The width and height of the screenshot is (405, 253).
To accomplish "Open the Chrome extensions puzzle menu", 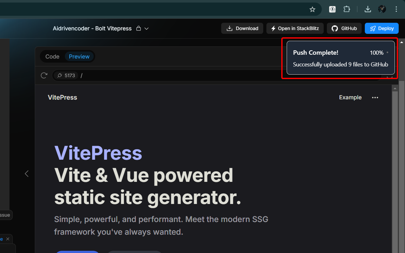I will pyautogui.click(x=347, y=9).
